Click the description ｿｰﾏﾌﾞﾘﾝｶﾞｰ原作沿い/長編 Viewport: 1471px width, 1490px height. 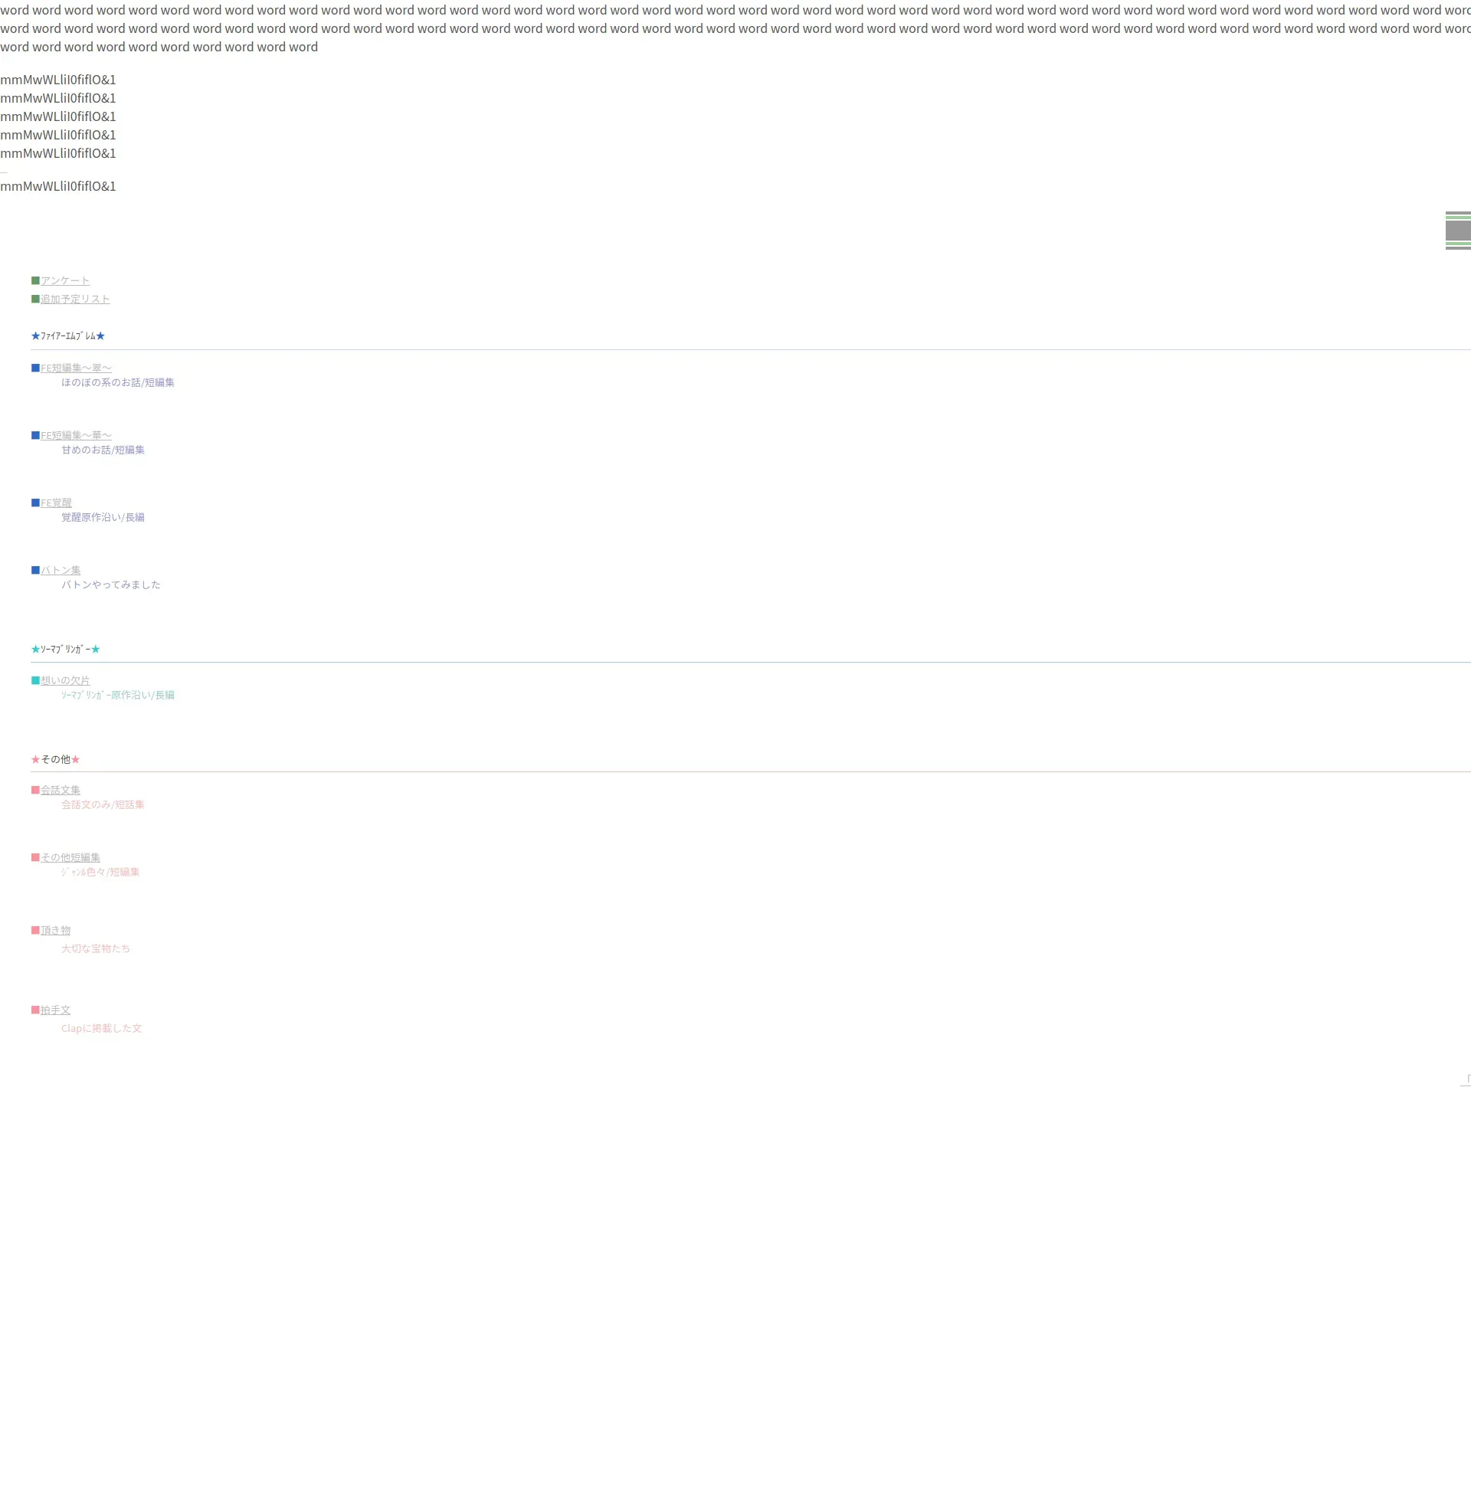coord(118,695)
